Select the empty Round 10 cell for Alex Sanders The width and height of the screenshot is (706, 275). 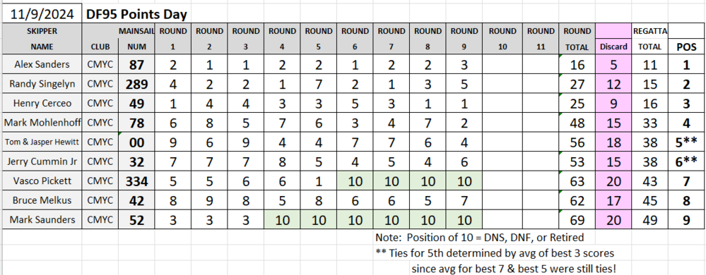click(502, 65)
